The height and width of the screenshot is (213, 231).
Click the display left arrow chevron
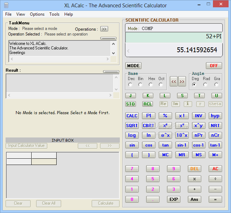pyautogui.click(x=128, y=51)
